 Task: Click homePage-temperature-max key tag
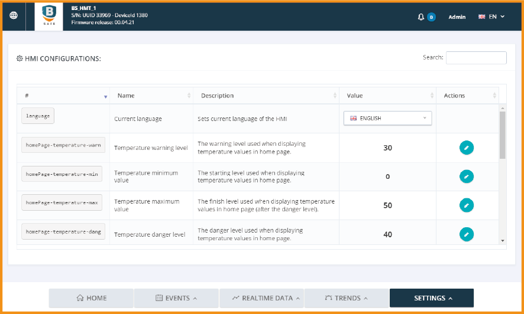62,202
